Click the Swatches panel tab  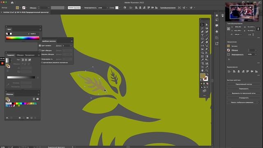(9, 94)
